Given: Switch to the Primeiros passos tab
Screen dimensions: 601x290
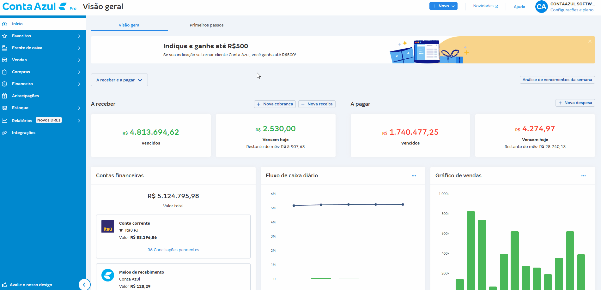Looking at the screenshot, I should click(x=206, y=25).
